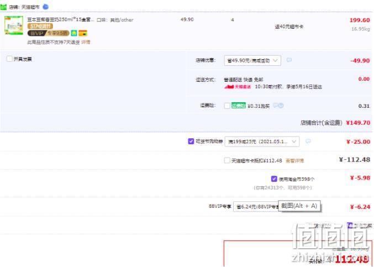374x267 pixels.
Task: Click the 送40元超市卡 promotion text
Action: pos(289,27)
